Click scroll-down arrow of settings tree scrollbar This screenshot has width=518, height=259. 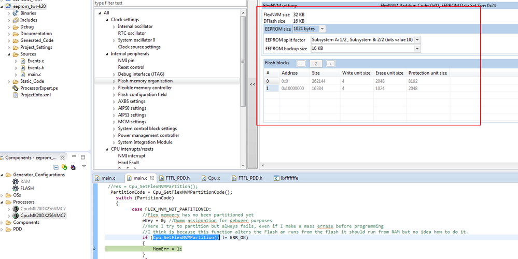(243, 166)
